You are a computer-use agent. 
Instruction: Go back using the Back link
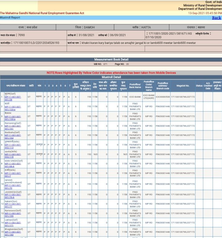tap(216, 18)
